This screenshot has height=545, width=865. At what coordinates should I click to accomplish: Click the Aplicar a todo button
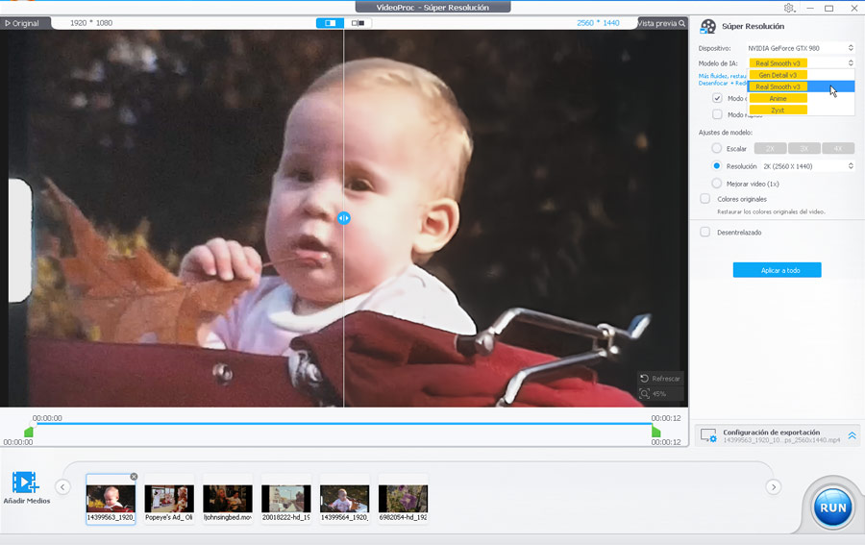[777, 270]
